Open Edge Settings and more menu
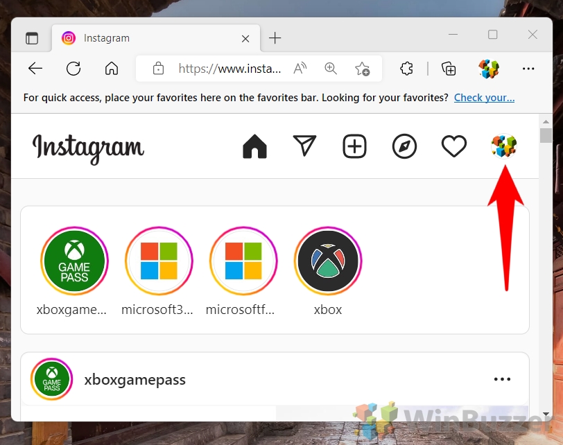The height and width of the screenshot is (445, 563). point(528,68)
